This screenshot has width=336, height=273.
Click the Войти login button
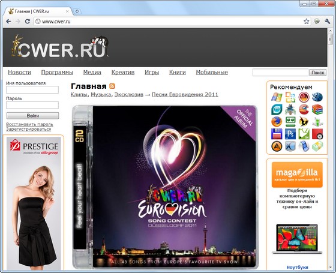[x=32, y=116]
